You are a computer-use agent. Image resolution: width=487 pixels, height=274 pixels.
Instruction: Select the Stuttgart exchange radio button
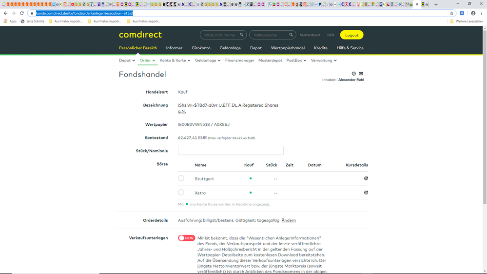(x=181, y=178)
